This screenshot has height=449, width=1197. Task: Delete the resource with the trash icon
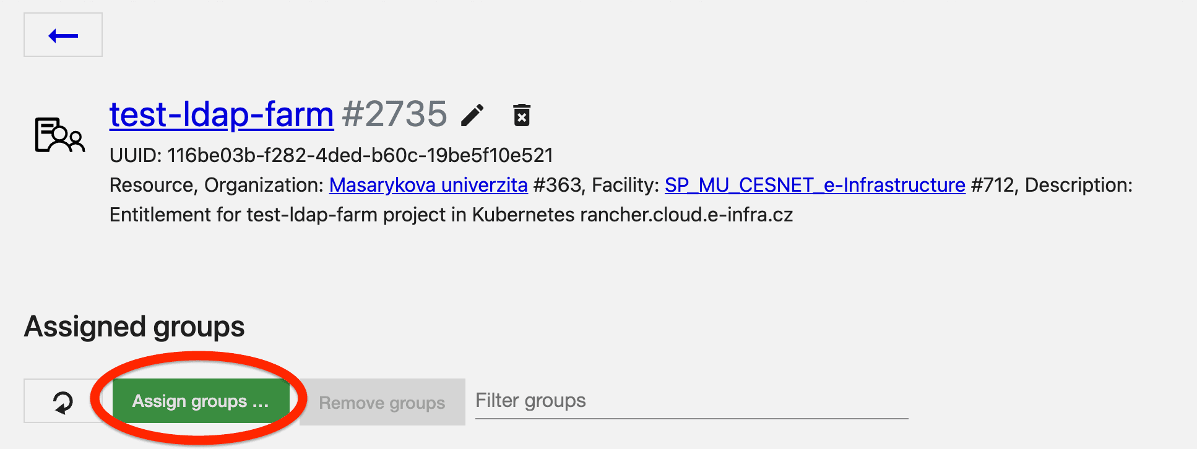click(x=522, y=115)
